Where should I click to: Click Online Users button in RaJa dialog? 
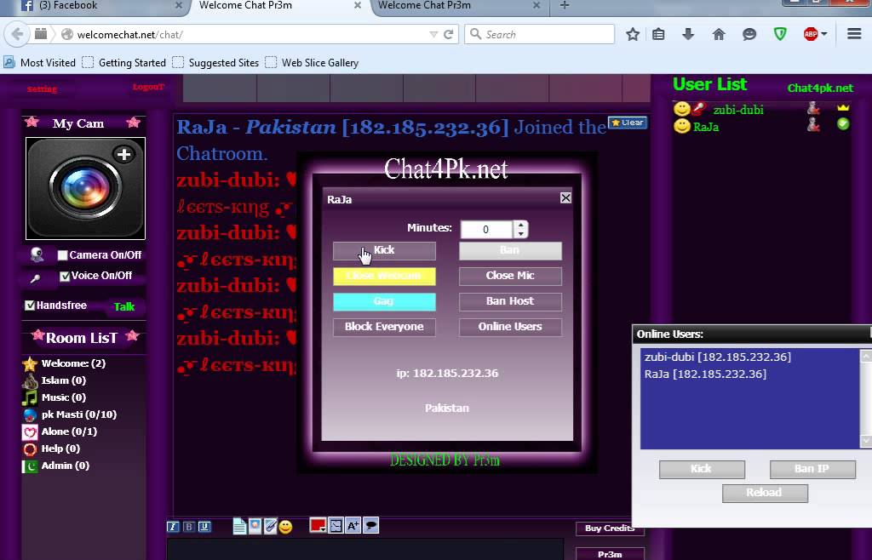pyautogui.click(x=510, y=327)
